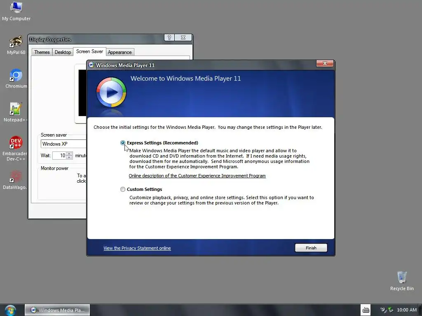Click the on-screen keyboard tray icon
The width and height of the screenshot is (422, 316).
pos(366,310)
